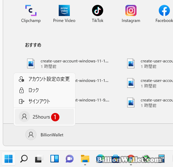Click the account settings icon beside アカウント設定の変更
173x167 pixels.
pos(22,79)
